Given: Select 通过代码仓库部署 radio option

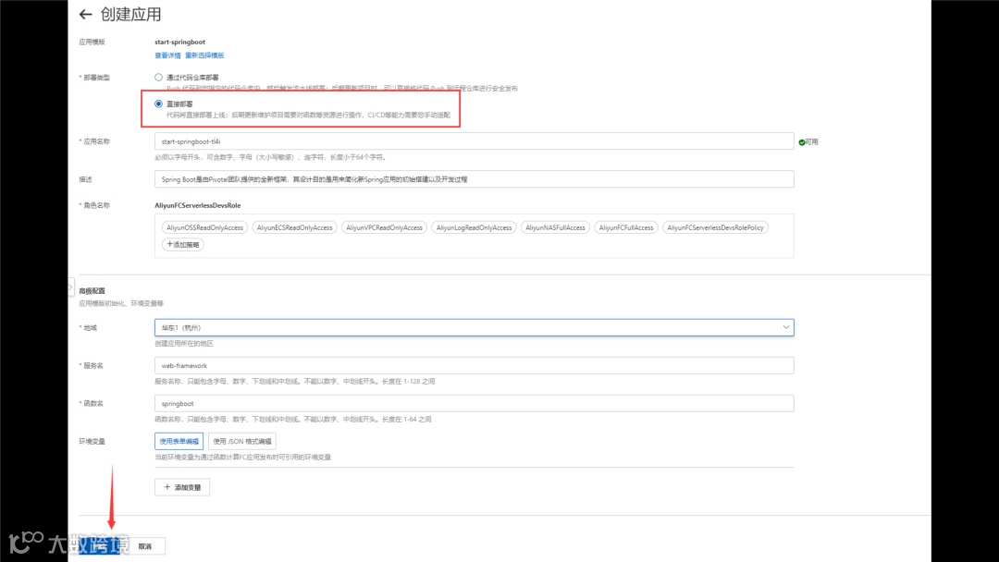Looking at the screenshot, I should 159,77.
